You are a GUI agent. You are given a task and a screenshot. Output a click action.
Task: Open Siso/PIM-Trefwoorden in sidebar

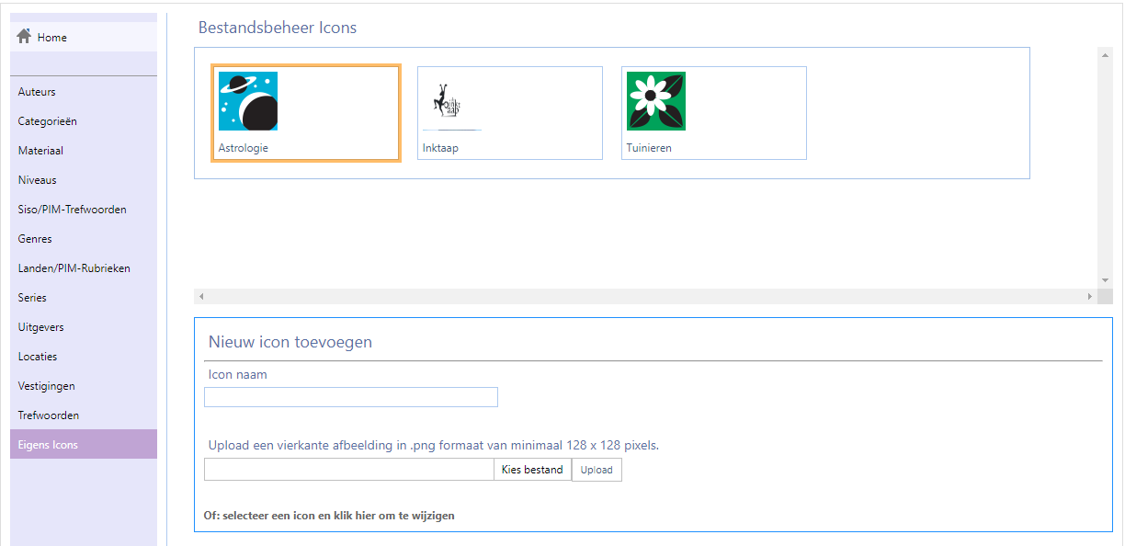[x=72, y=210]
